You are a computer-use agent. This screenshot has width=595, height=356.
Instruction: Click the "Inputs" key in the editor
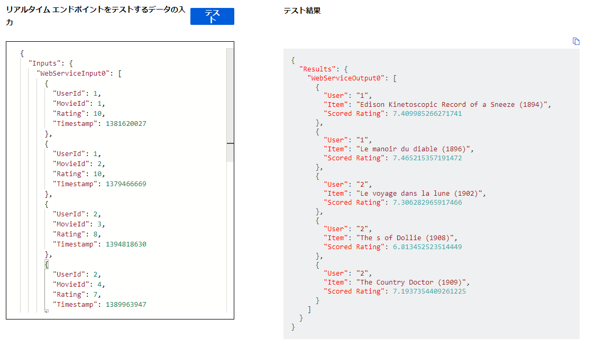[45, 63]
